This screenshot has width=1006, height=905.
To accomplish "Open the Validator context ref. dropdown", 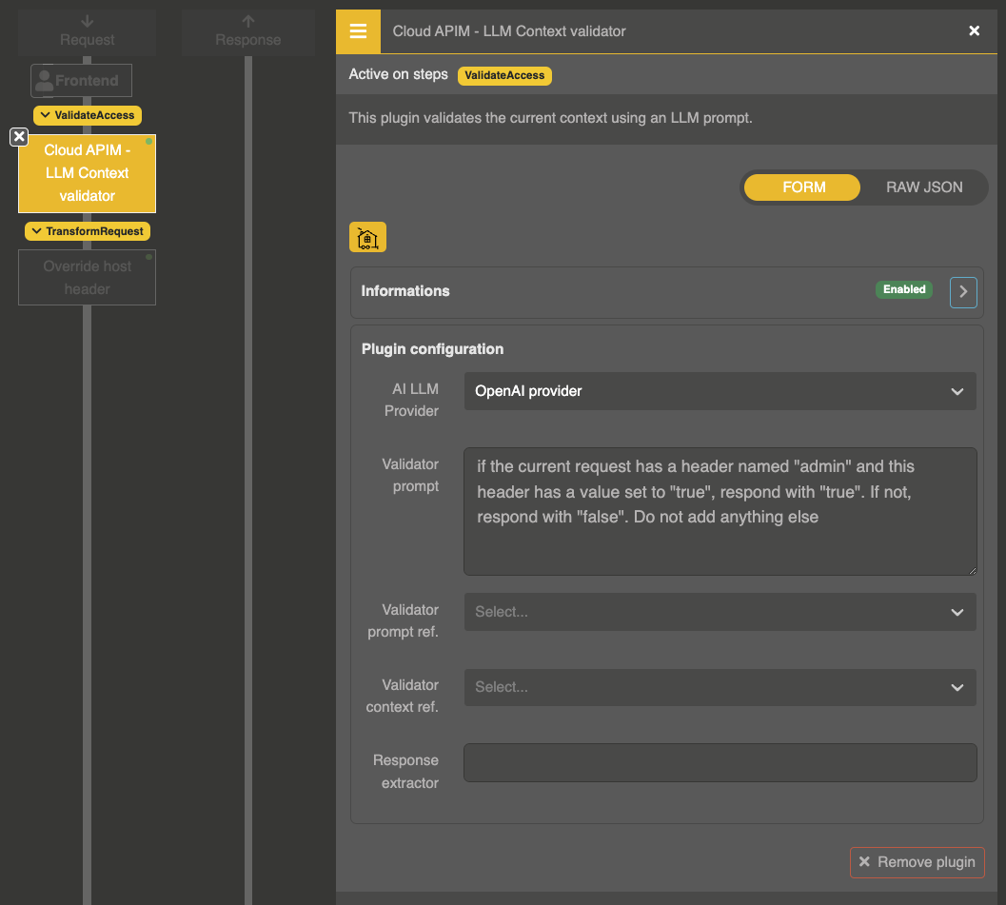I will 720,687.
